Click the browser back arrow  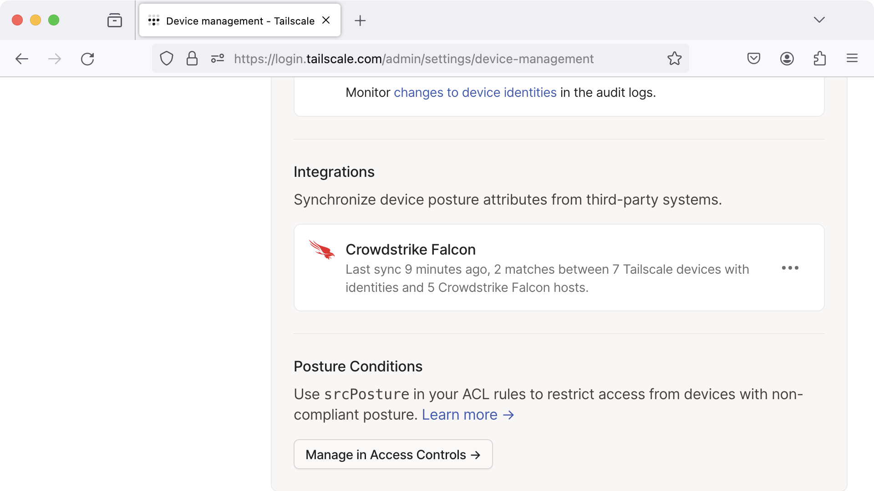pyautogui.click(x=22, y=59)
